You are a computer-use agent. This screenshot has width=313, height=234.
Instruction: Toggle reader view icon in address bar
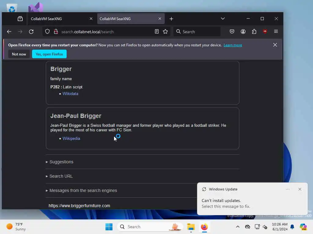(x=157, y=31)
